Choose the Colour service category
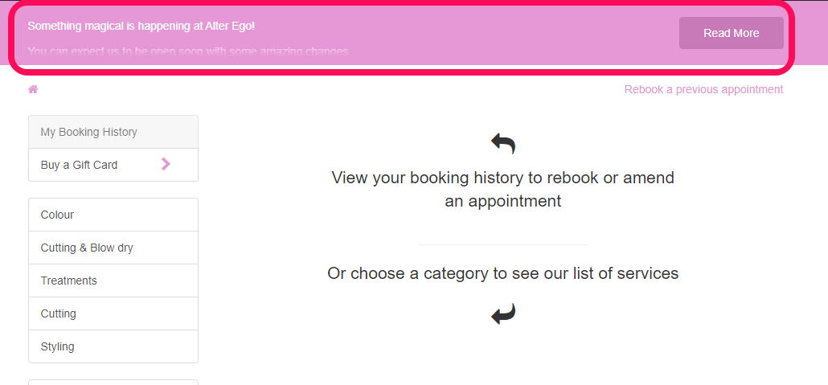The width and height of the screenshot is (828, 385). [113, 215]
